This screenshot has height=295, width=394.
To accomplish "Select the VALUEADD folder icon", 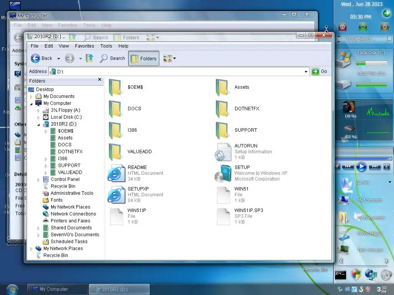I will [115, 152].
